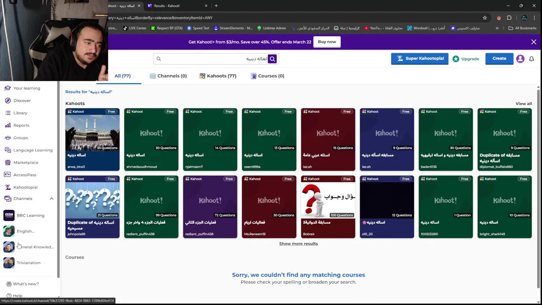This screenshot has width=542, height=305.
Task: Switch to the Courses (0) tab
Action: click(268, 76)
